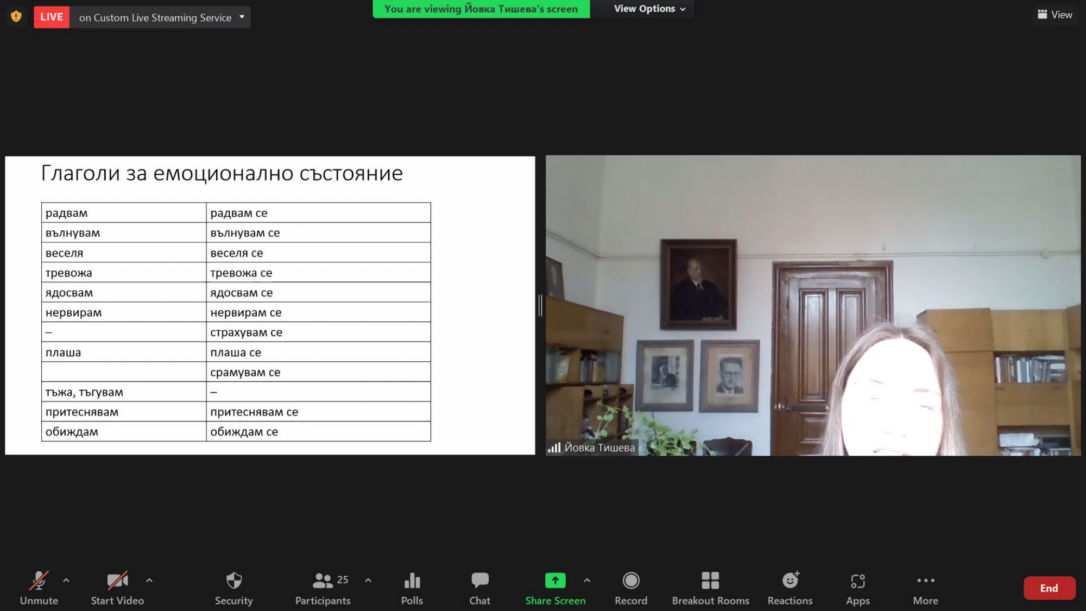Image resolution: width=1086 pixels, height=611 pixels.
Task: Click the View layout button
Action: (x=1055, y=15)
